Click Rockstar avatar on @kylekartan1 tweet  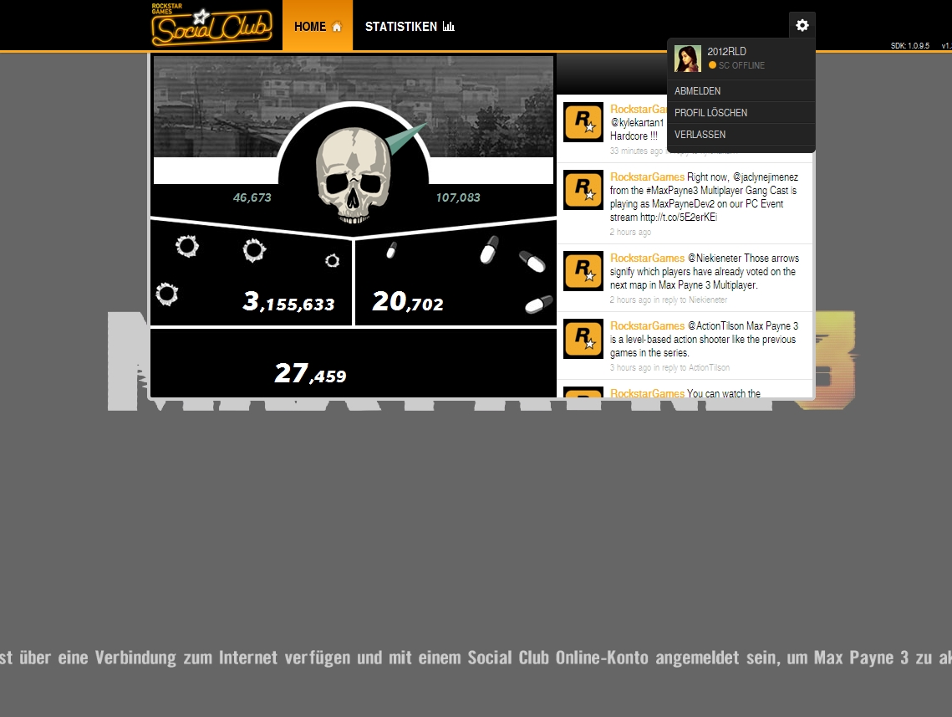pos(583,121)
